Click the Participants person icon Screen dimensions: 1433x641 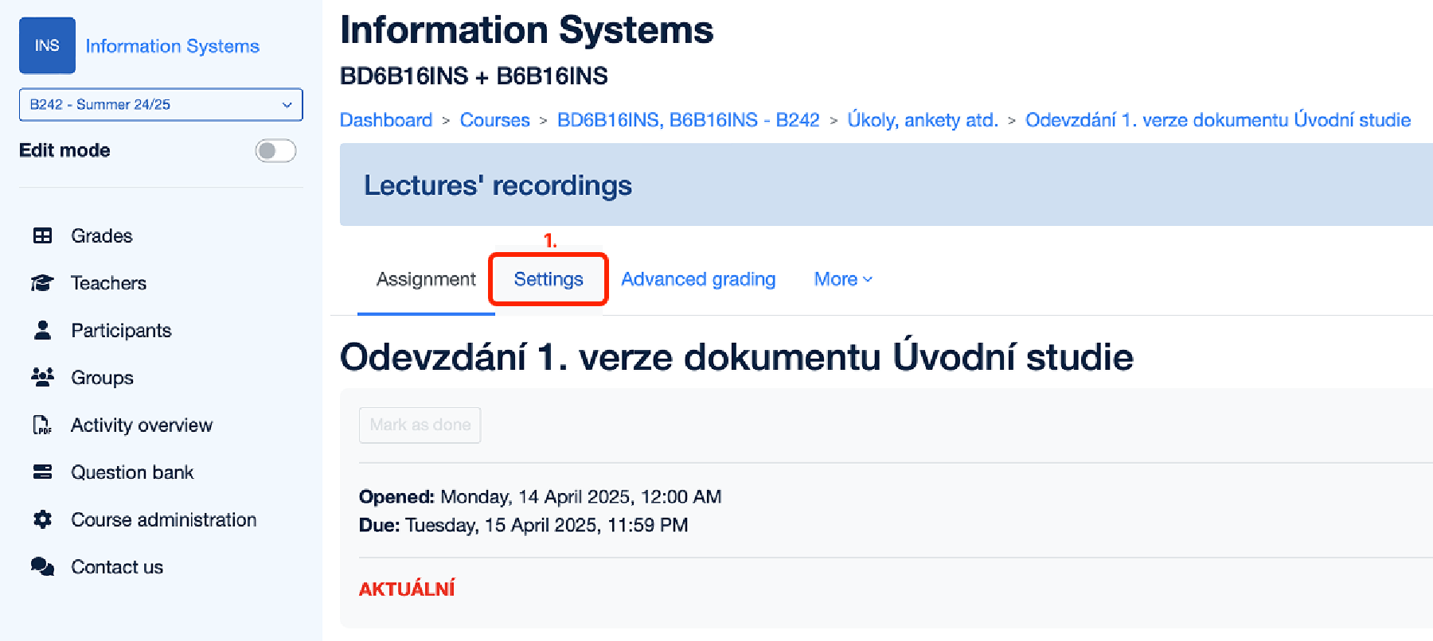pyautogui.click(x=42, y=330)
